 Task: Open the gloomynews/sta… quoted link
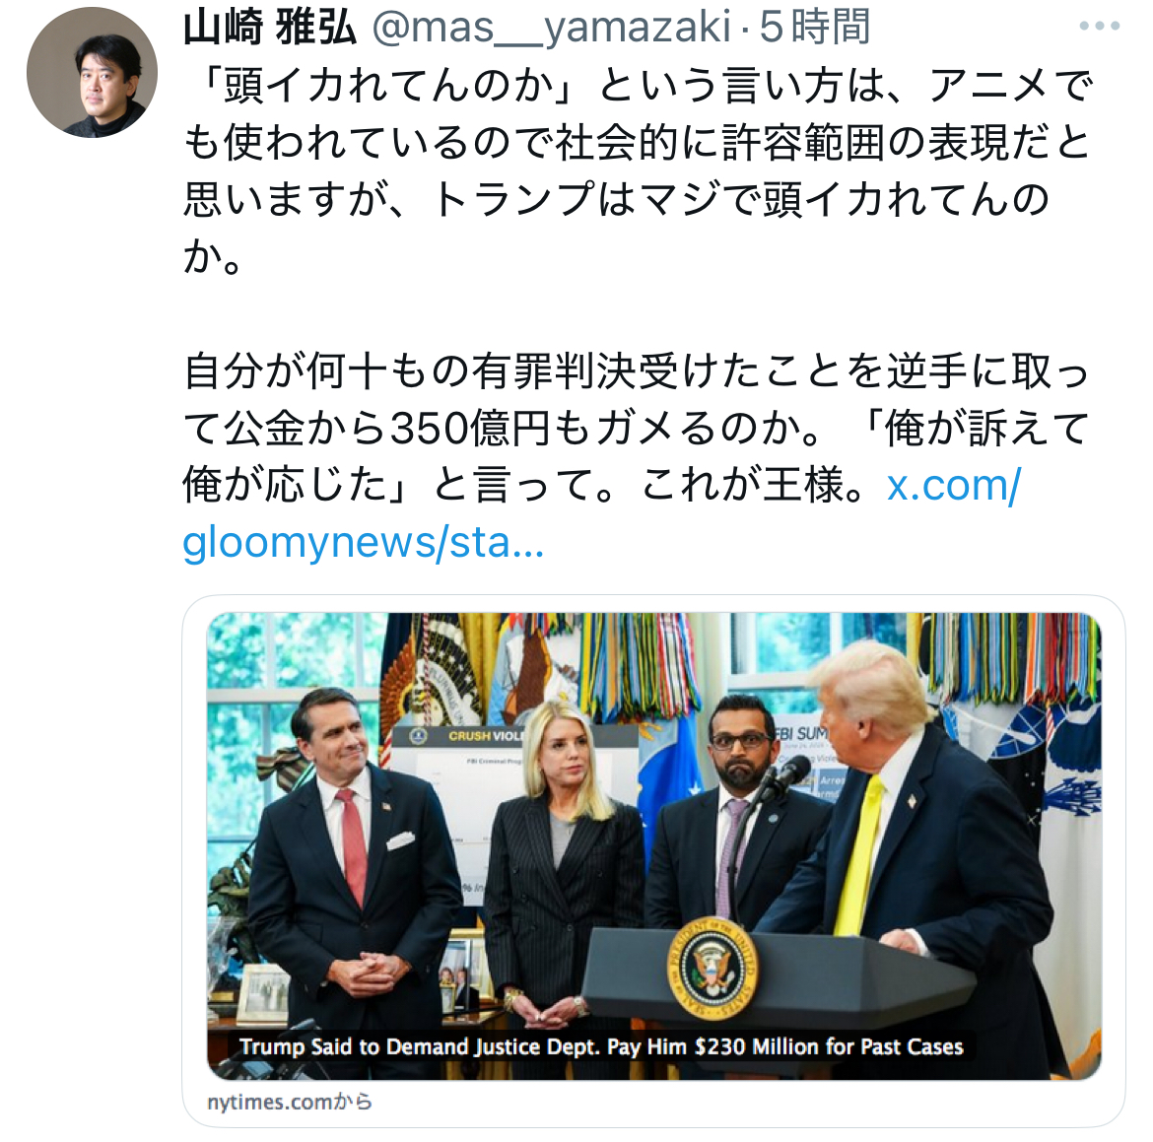coord(364,542)
